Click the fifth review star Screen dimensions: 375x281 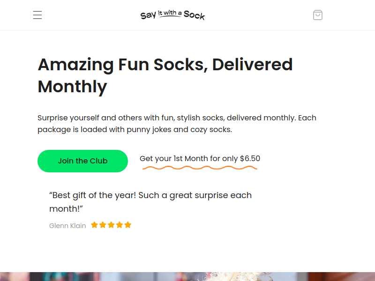[x=128, y=225]
